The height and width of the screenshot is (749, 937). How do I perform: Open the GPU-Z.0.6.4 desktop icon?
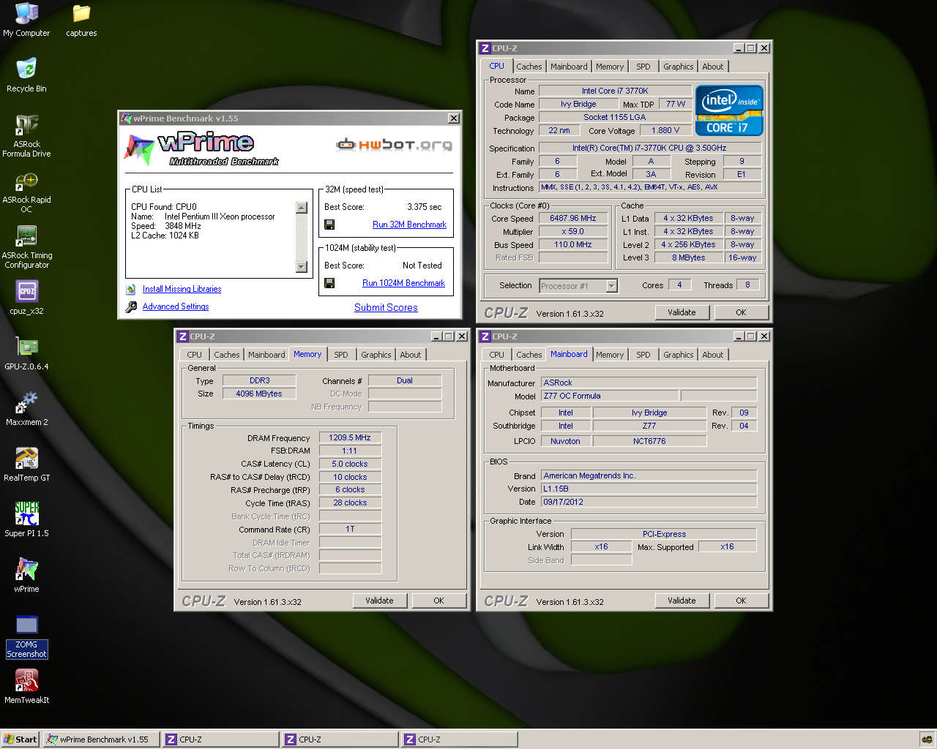[x=26, y=348]
